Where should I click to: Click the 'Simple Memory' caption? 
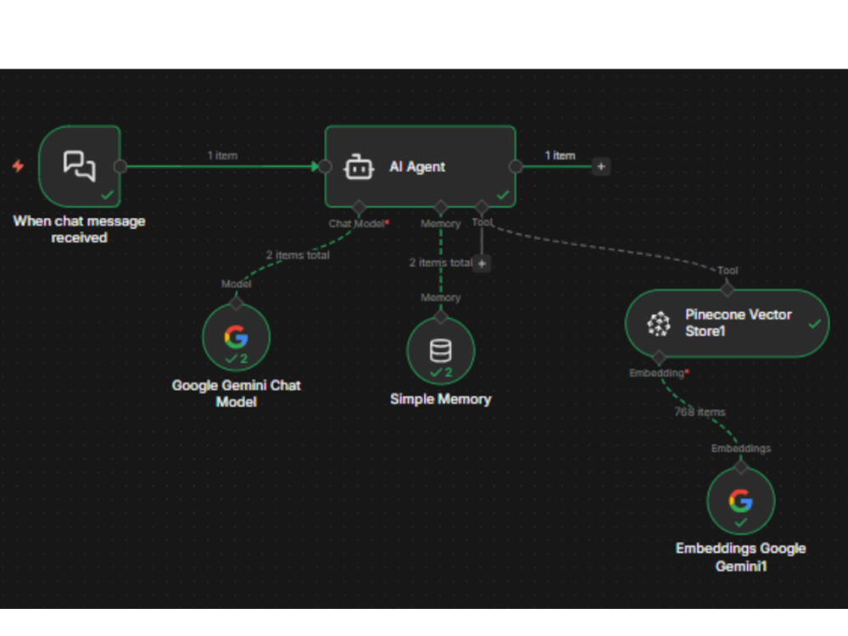pyautogui.click(x=441, y=399)
